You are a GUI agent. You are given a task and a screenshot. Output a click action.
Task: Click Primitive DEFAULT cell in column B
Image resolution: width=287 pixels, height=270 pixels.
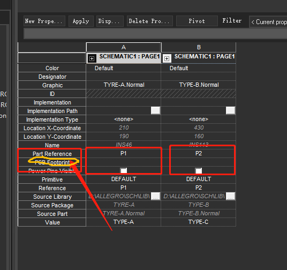click(x=199, y=179)
